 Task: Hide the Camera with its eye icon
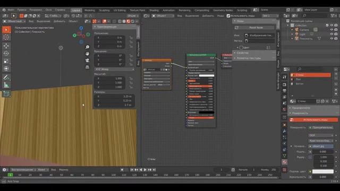pos(331,30)
